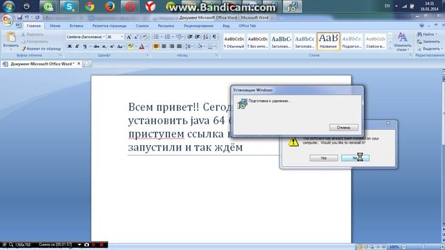Shrink font size with the smaller A icon

(136, 37)
